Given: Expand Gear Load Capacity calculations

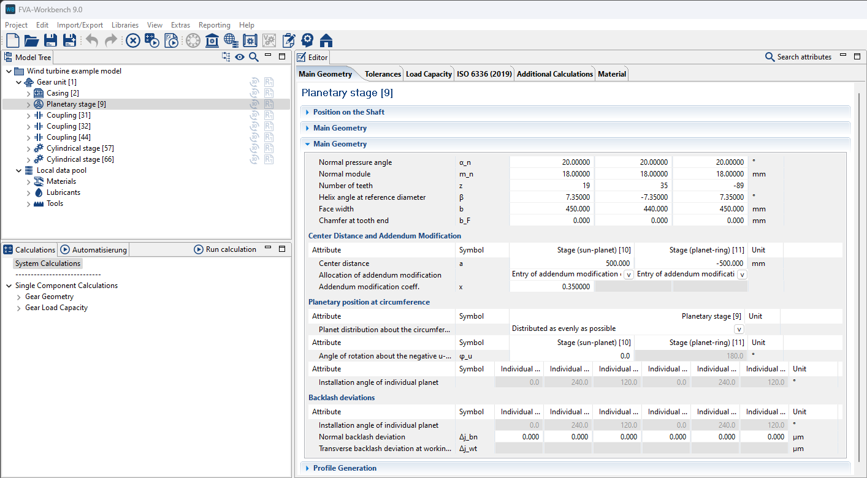Looking at the screenshot, I should click(19, 308).
